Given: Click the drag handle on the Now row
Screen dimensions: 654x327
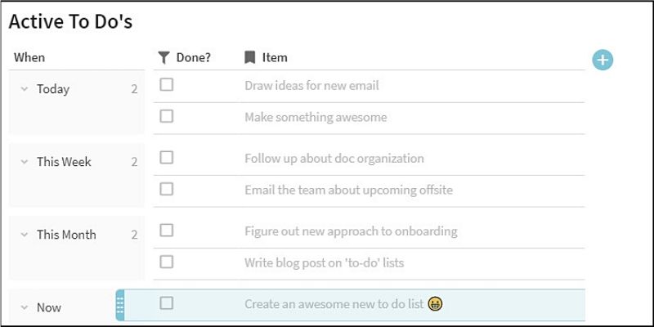Looking at the screenshot, I should point(120,306).
